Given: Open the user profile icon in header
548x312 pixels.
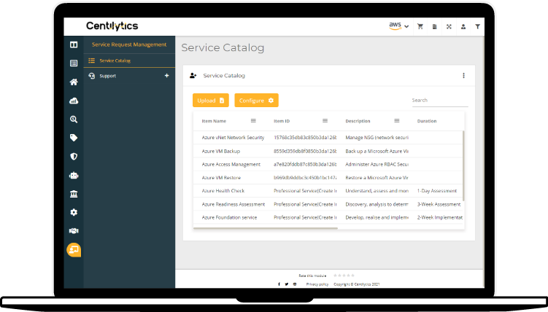Looking at the screenshot, I should pos(463,26).
